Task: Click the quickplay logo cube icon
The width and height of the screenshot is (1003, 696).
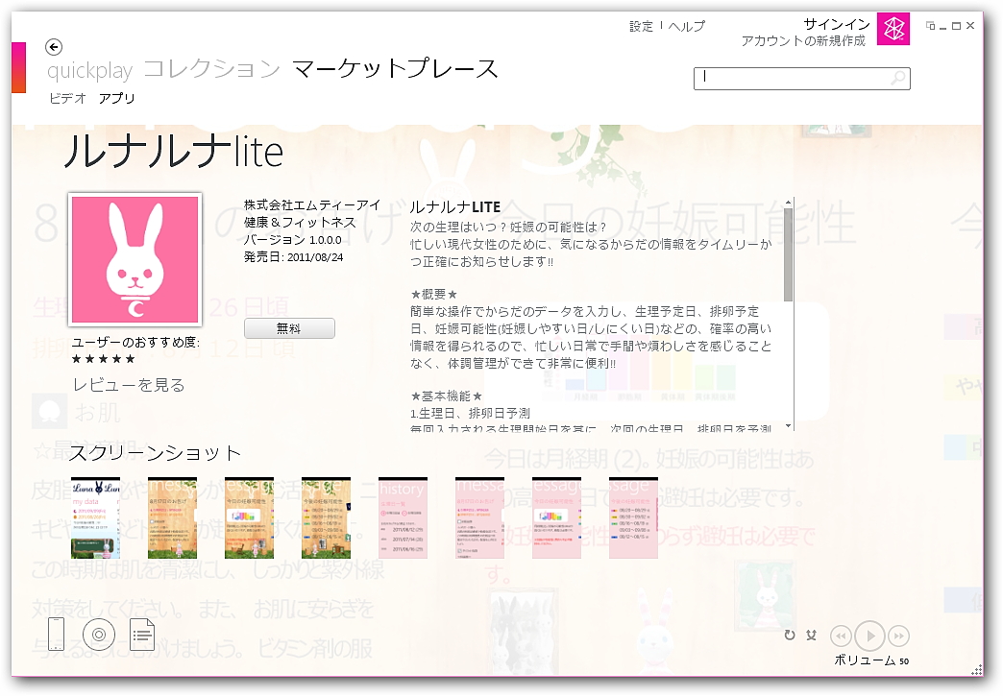Action: coord(893,31)
